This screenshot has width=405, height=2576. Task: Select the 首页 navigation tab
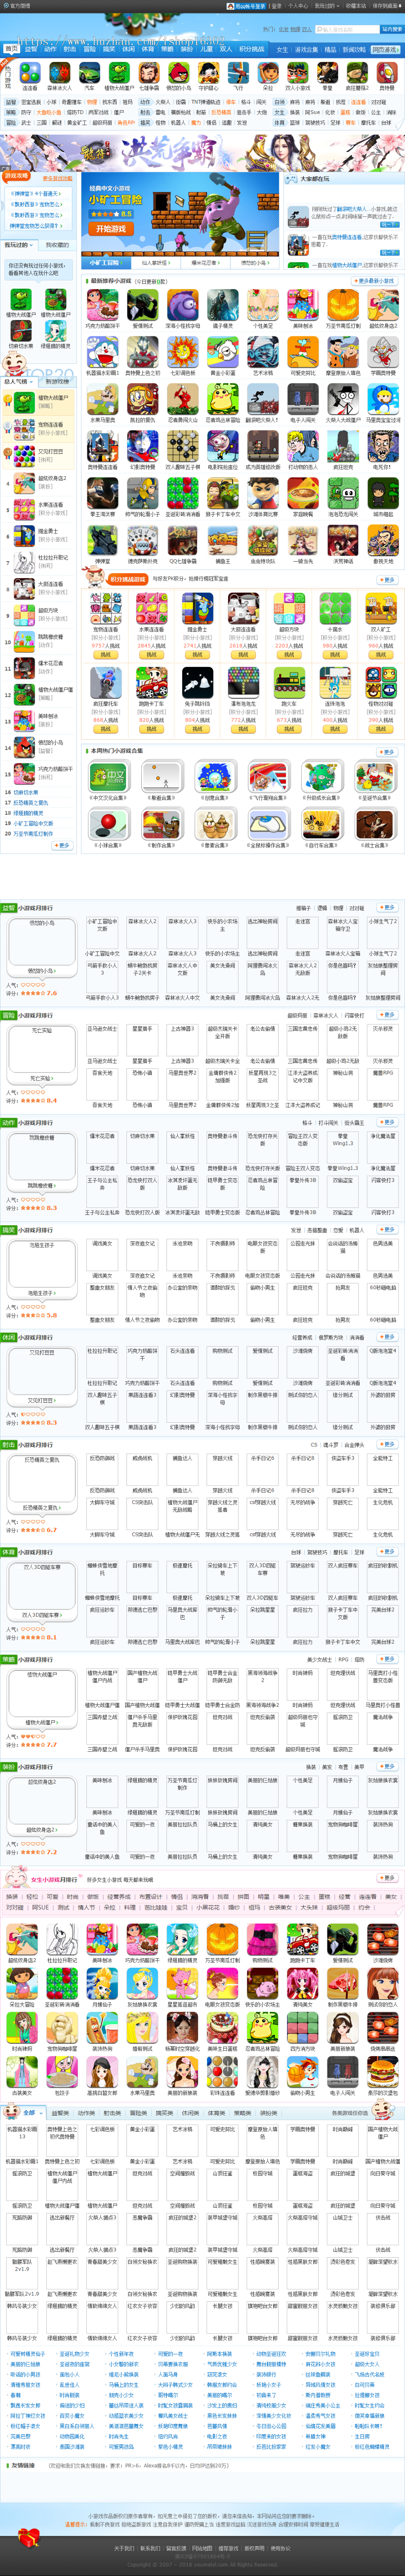pyautogui.click(x=12, y=49)
